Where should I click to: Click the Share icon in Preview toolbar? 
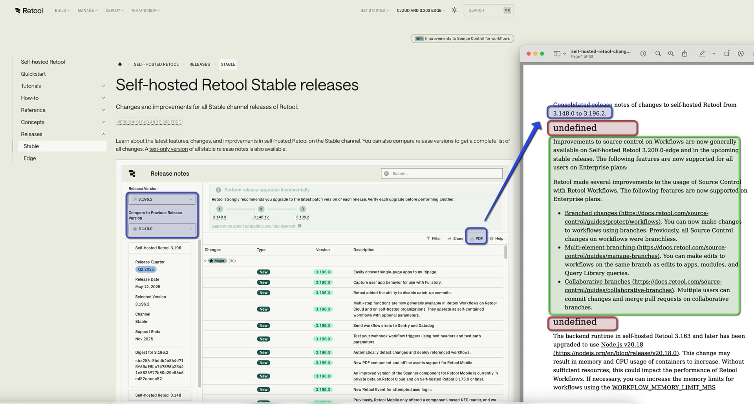(x=684, y=53)
